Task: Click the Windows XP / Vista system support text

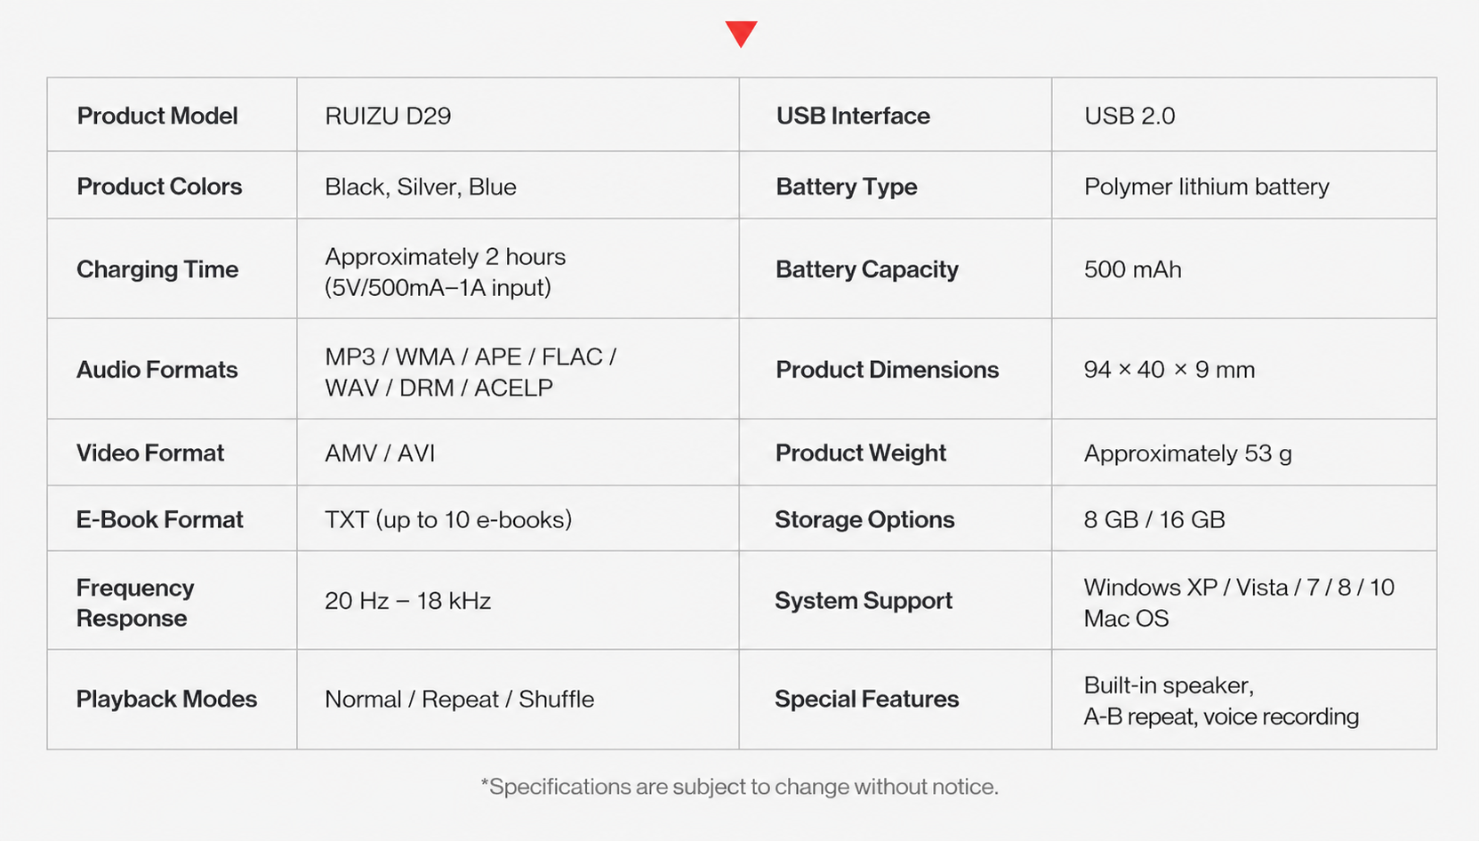Action: coord(1239,603)
